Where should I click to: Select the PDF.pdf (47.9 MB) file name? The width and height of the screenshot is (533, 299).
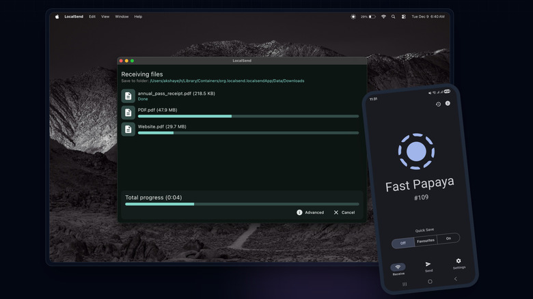pos(157,110)
